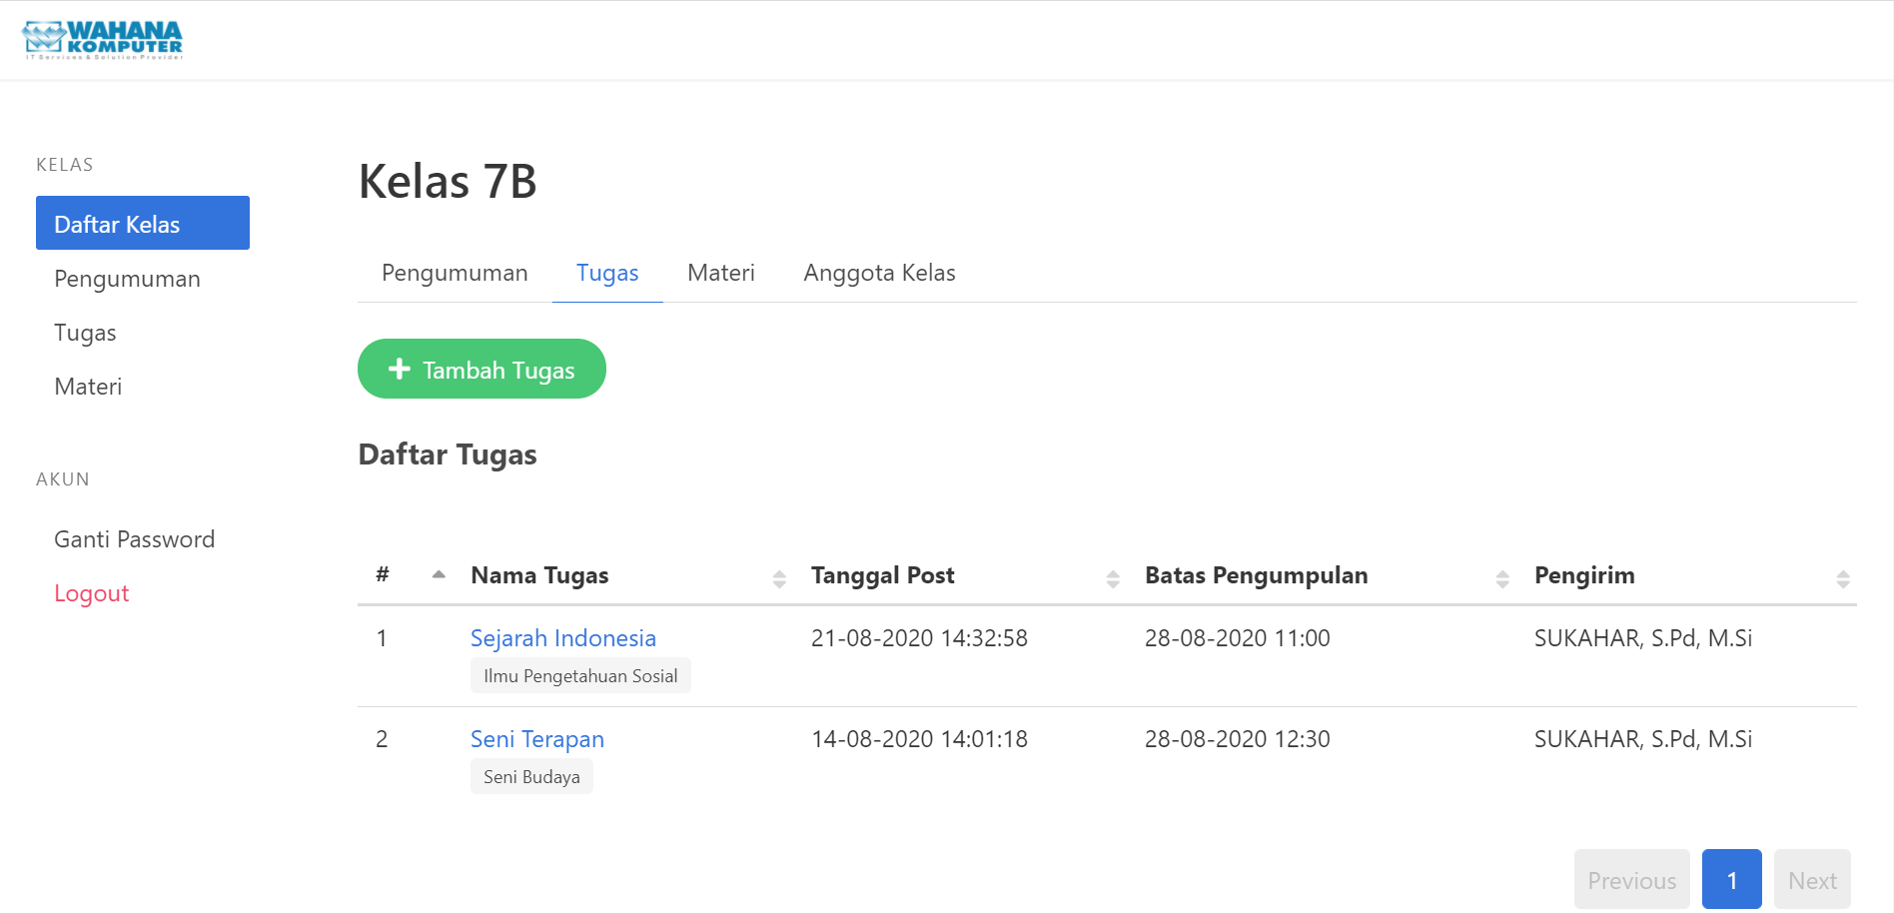Viewport: 1894px width, 913px height.
Task: Click the Ilmu Pengetahuan Sosial subject badge
Action: pyautogui.click(x=580, y=675)
